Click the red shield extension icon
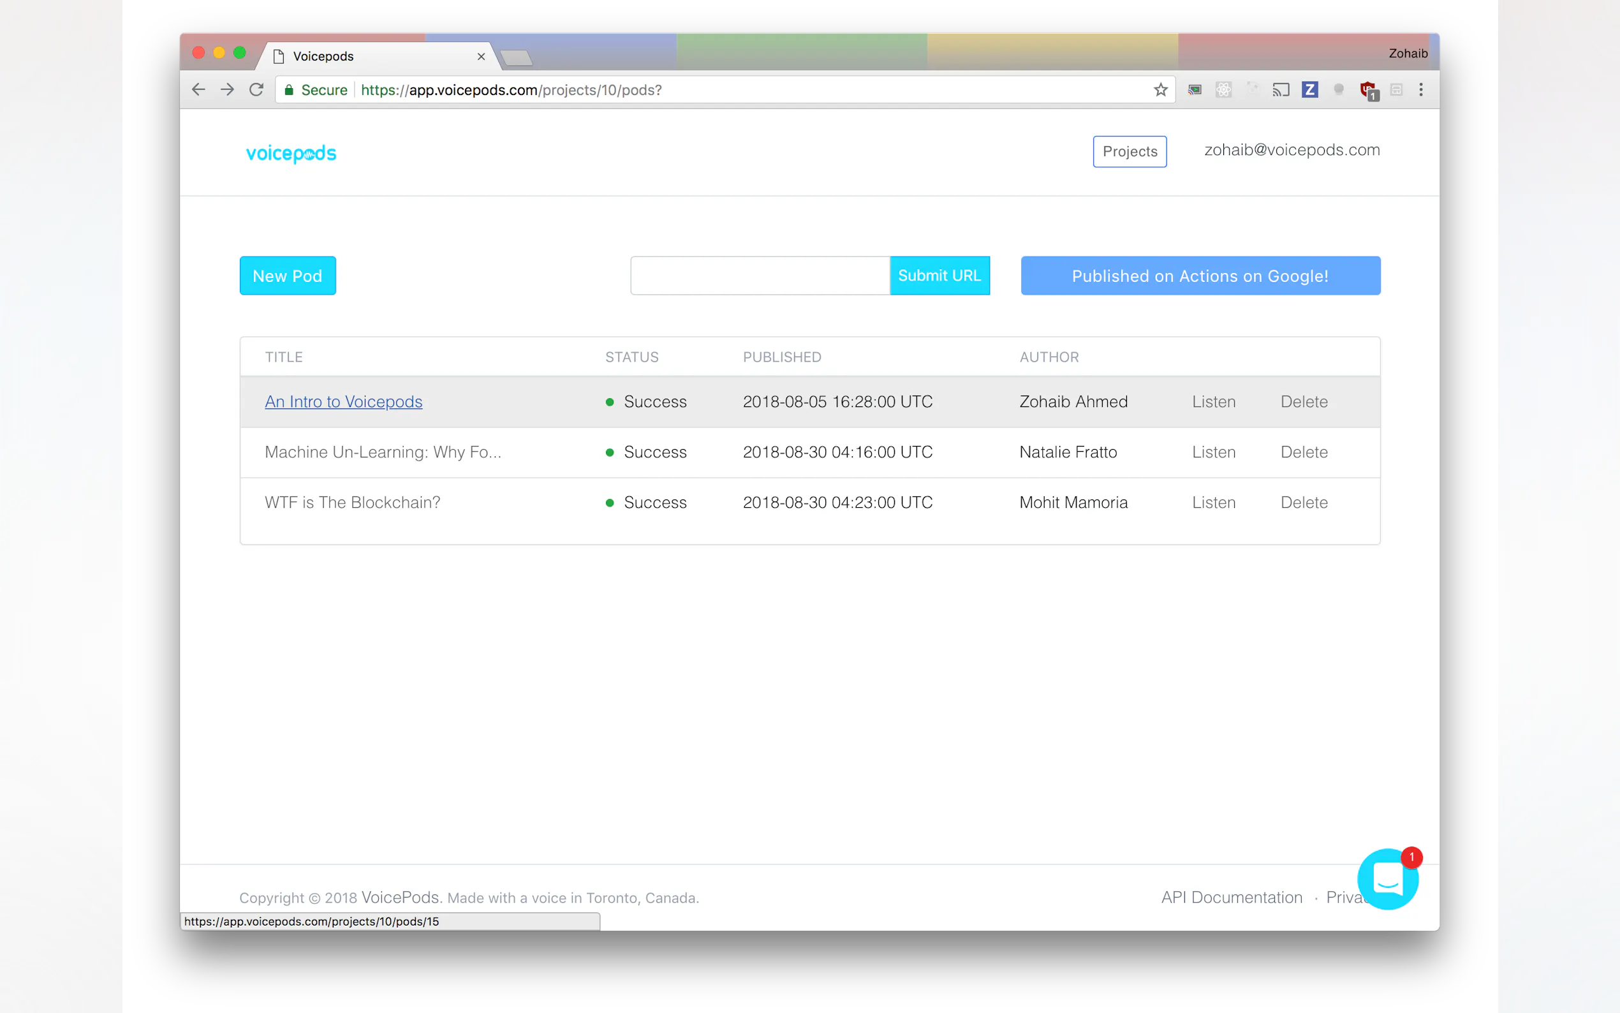 click(1367, 90)
